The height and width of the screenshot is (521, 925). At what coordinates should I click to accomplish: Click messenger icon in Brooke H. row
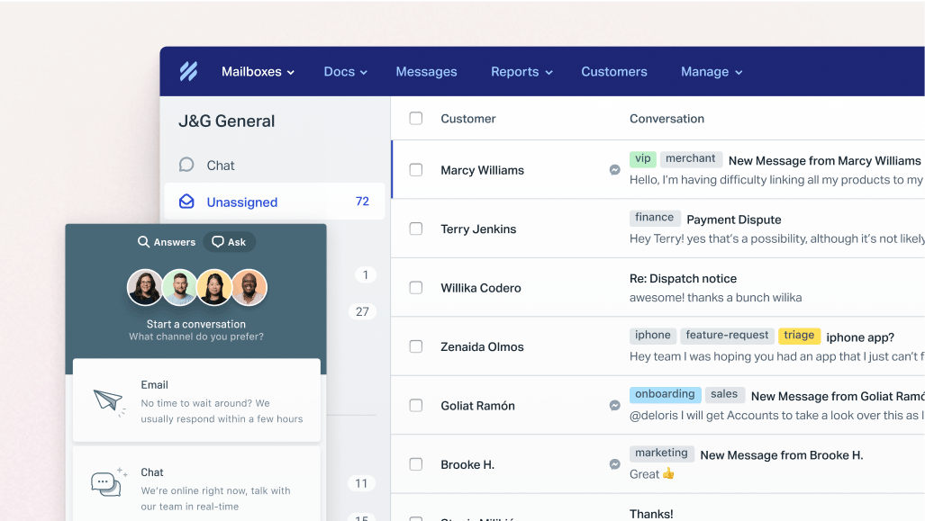pos(614,464)
